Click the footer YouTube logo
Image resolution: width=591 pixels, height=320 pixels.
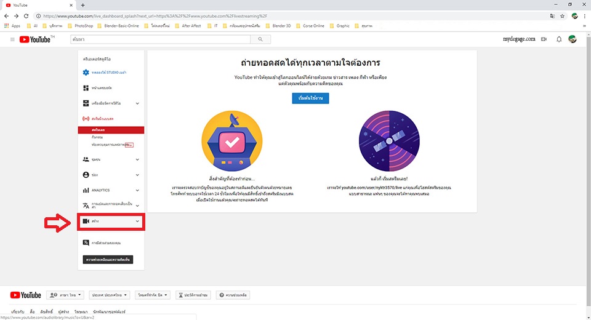click(26, 295)
